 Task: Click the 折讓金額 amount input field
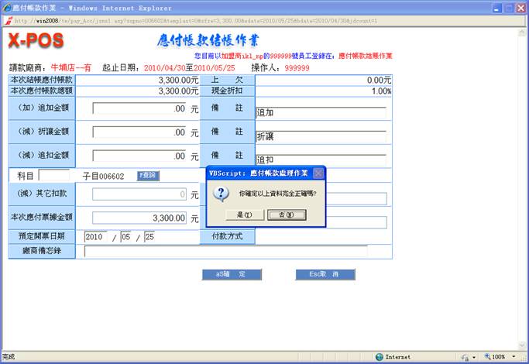[139, 132]
